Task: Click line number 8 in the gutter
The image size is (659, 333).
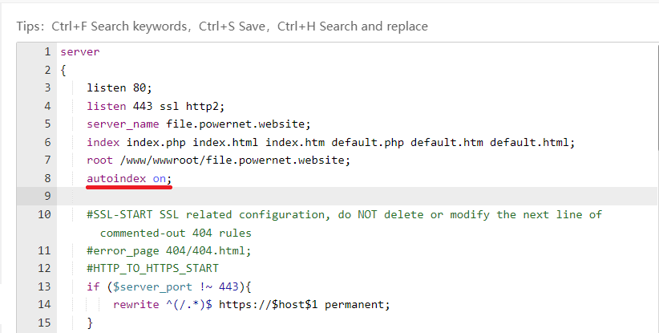Action: (47, 178)
